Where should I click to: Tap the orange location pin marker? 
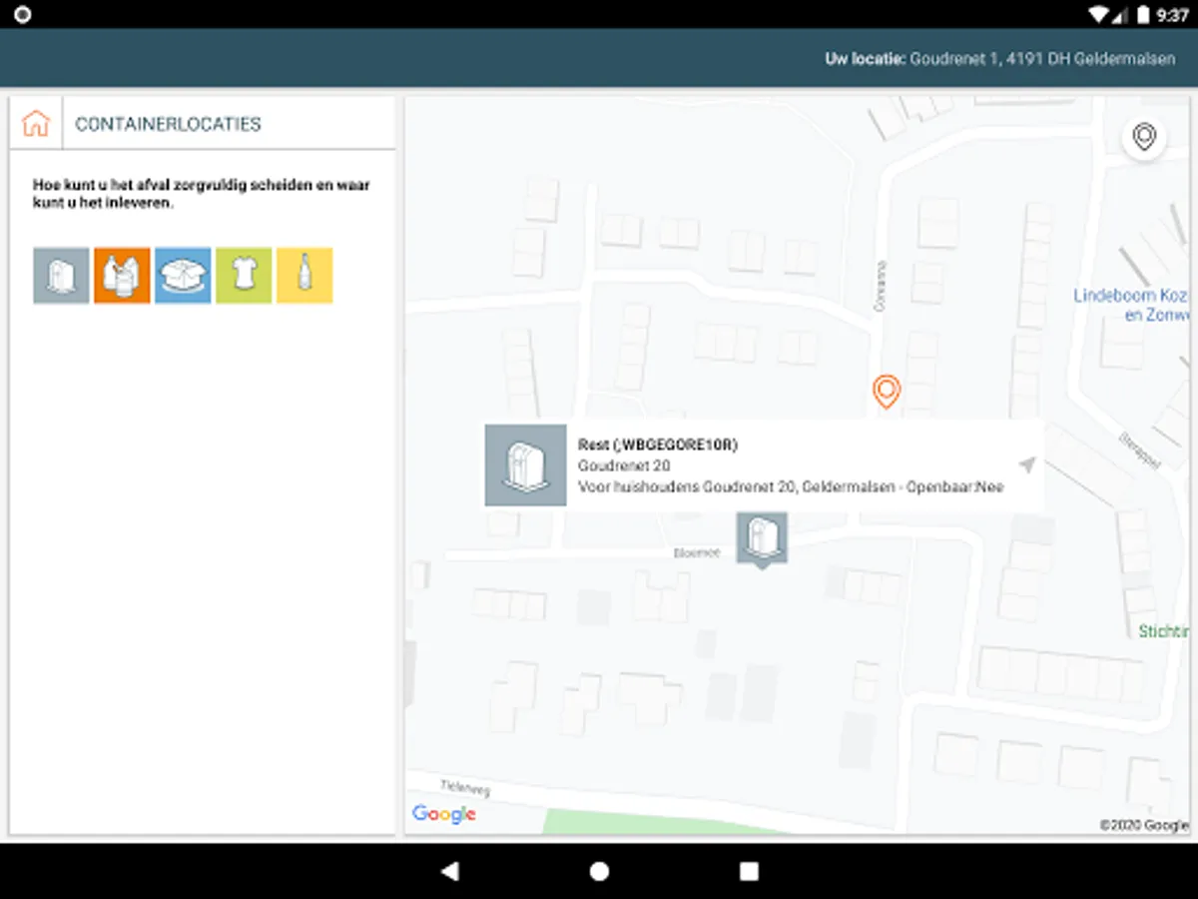pyautogui.click(x=886, y=392)
